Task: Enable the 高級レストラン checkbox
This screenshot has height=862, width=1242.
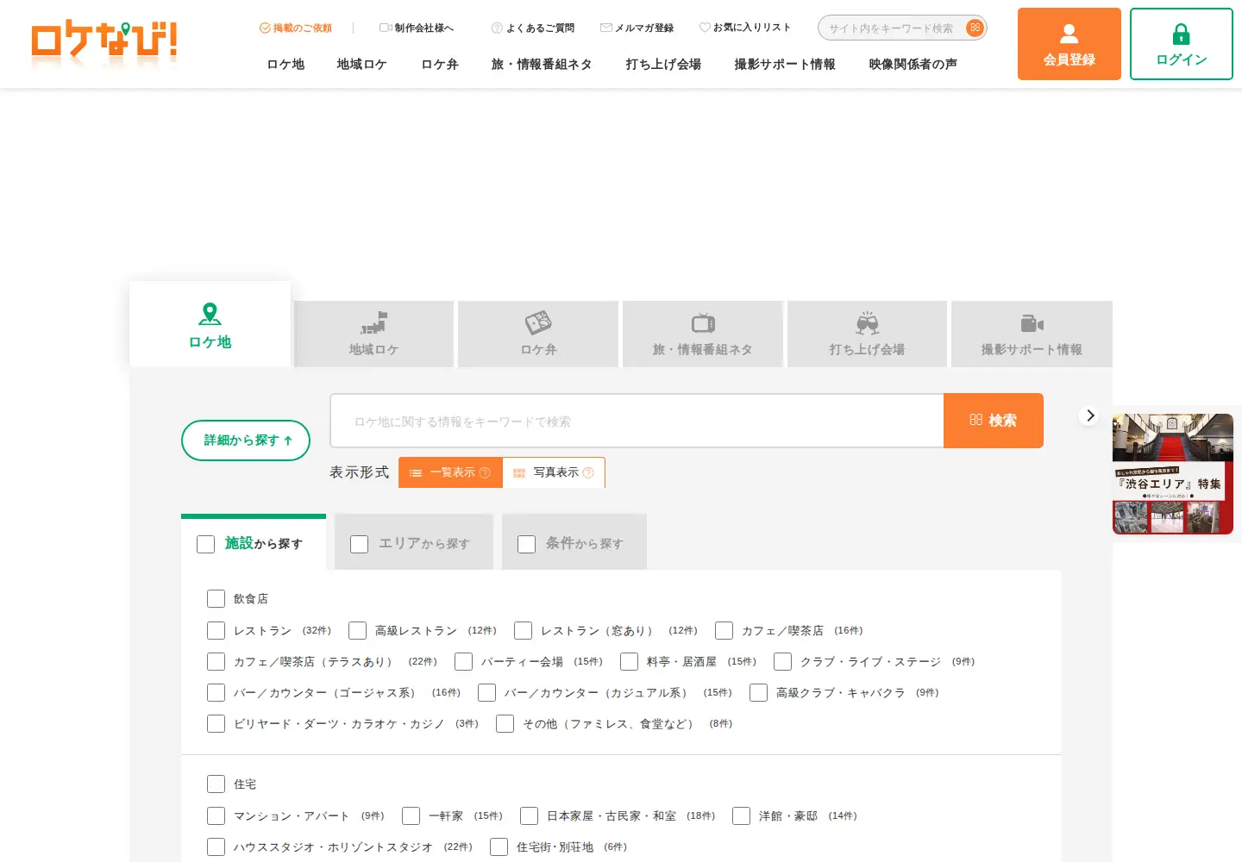Action: 357,631
